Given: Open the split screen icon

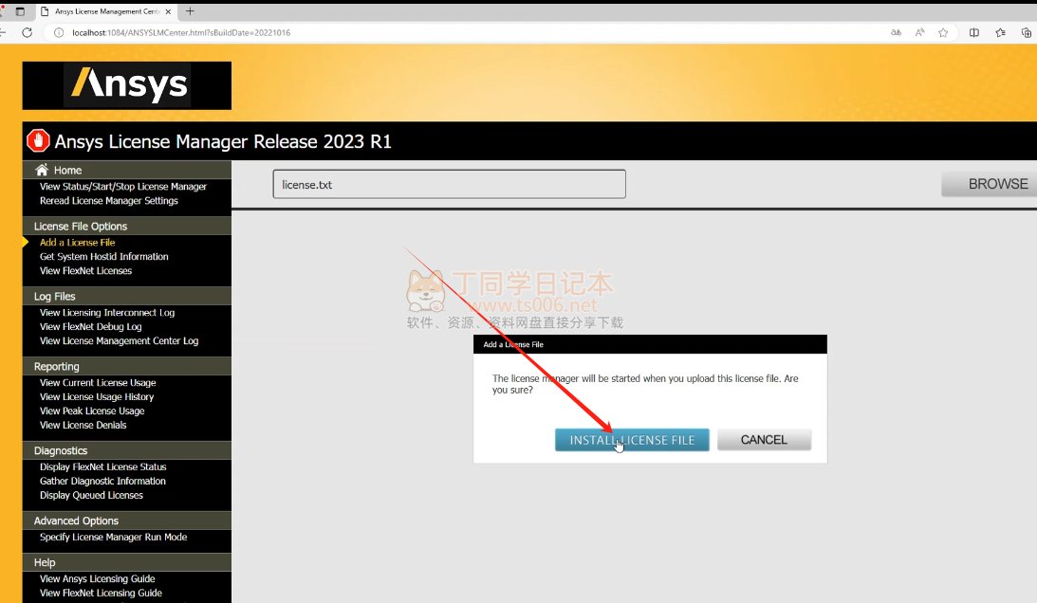Looking at the screenshot, I should (974, 32).
